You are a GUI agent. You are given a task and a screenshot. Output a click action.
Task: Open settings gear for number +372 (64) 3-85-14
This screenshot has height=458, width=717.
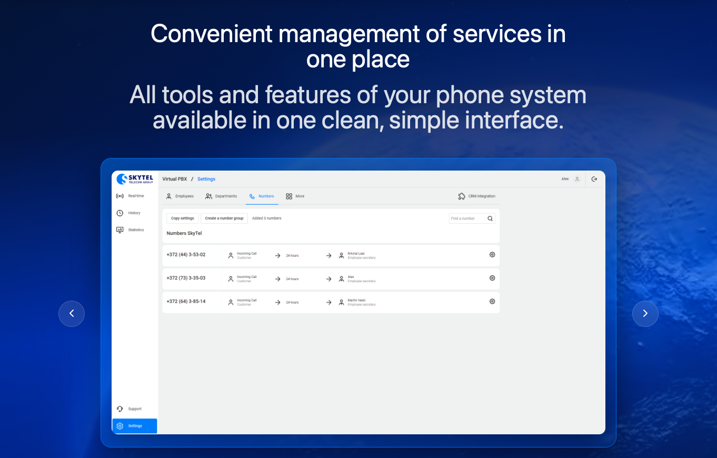[x=492, y=301]
